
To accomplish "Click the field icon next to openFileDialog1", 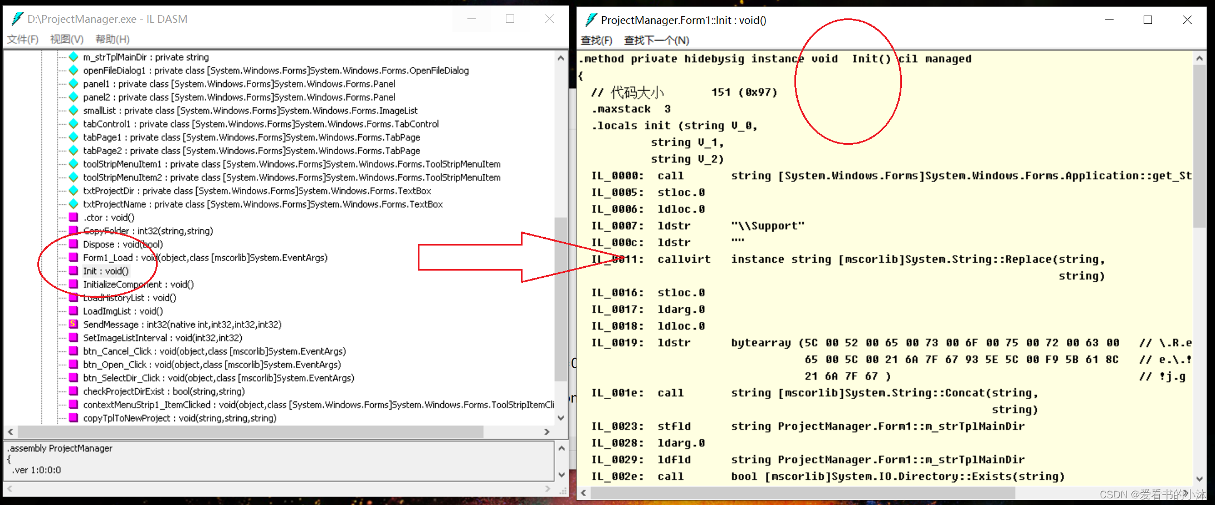I will (74, 70).
